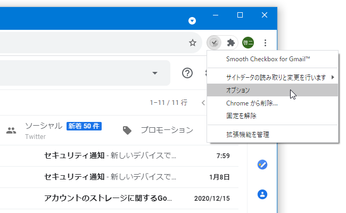Open the アカウントのストレージ email from 2020/12/15
The width and height of the screenshot is (346, 213).
click(119, 198)
